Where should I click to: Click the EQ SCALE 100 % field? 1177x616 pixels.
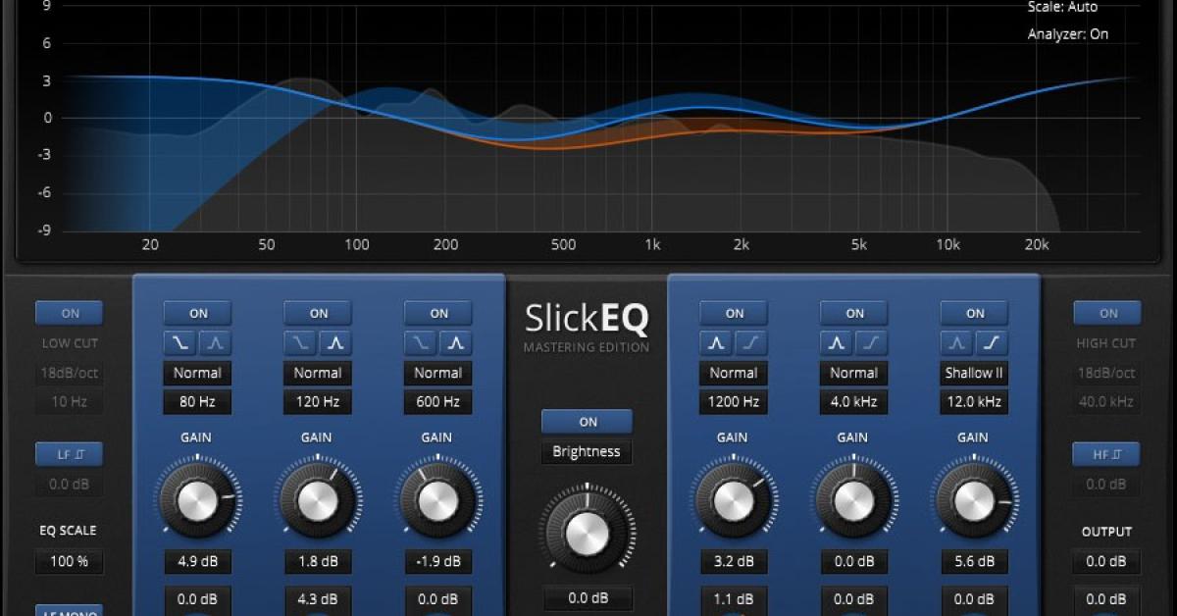click(x=70, y=562)
